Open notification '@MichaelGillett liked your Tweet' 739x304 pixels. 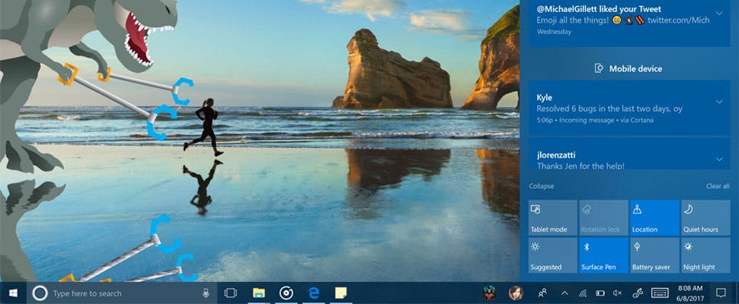coord(629,23)
